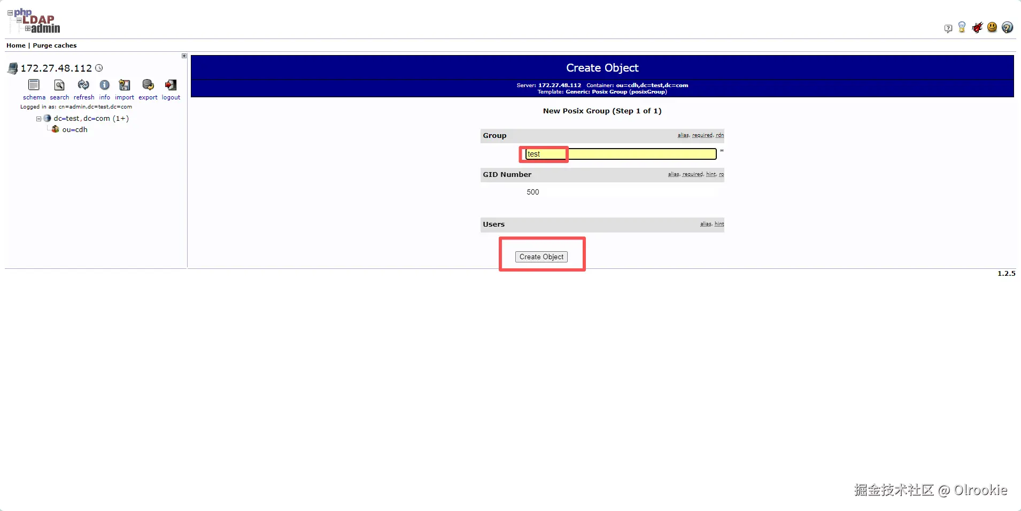Click 'hint' label in Users header

coord(720,224)
